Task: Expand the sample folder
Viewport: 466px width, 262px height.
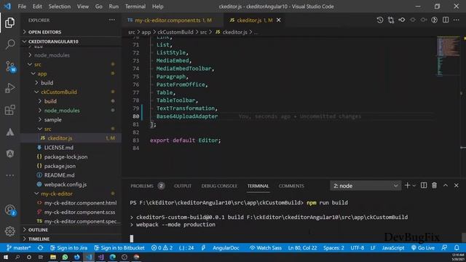Action: click(x=52, y=119)
